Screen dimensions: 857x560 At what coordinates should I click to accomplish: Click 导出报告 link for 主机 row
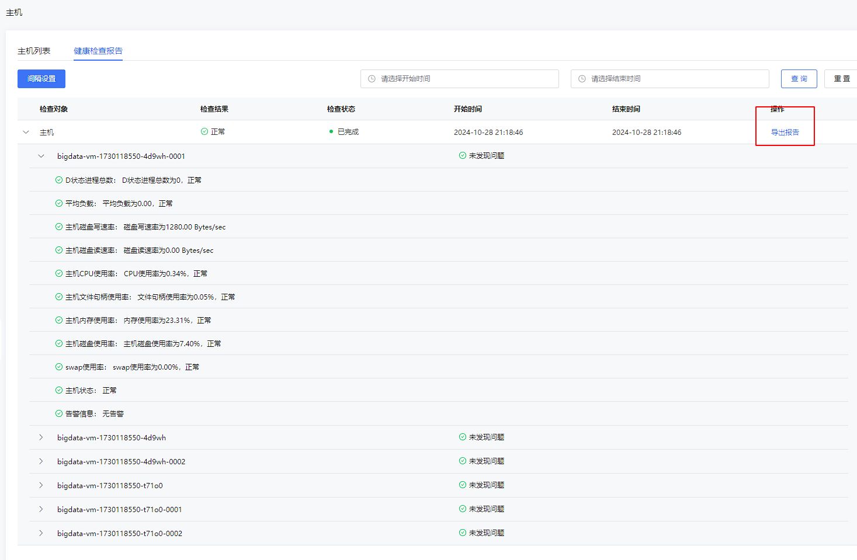tap(785, 133)
